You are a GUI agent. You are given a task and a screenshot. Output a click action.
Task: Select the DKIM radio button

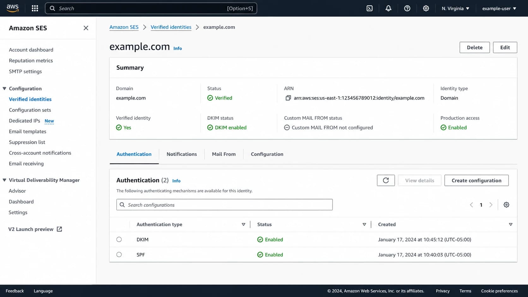(119, 240)
